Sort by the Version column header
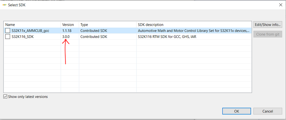Image resolution: width=286 pixels, height=120 pixels. pyautogui.click(x=70, y=25)
